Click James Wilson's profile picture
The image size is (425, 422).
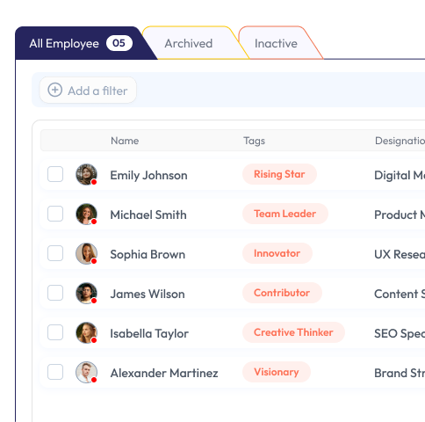(86, 293)
